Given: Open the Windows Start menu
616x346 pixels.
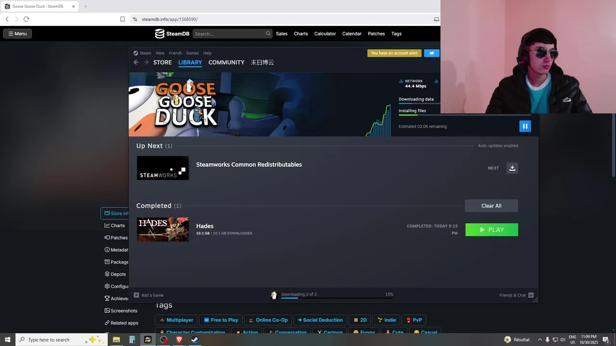Looking at the screenshot, I should [x=7, y=340].
